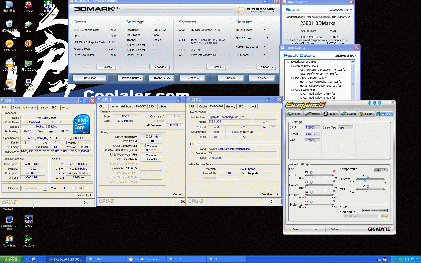Toggle the Power fan alert indicator

click(334, 181)
